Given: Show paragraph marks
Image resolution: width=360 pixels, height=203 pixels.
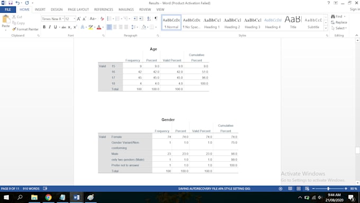Looking at the screenshot, I should click(156, 19).
